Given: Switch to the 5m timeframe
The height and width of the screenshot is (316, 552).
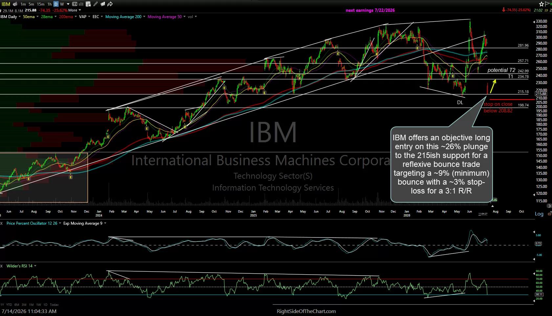Looking at the screenshot, I should point(31,4).
